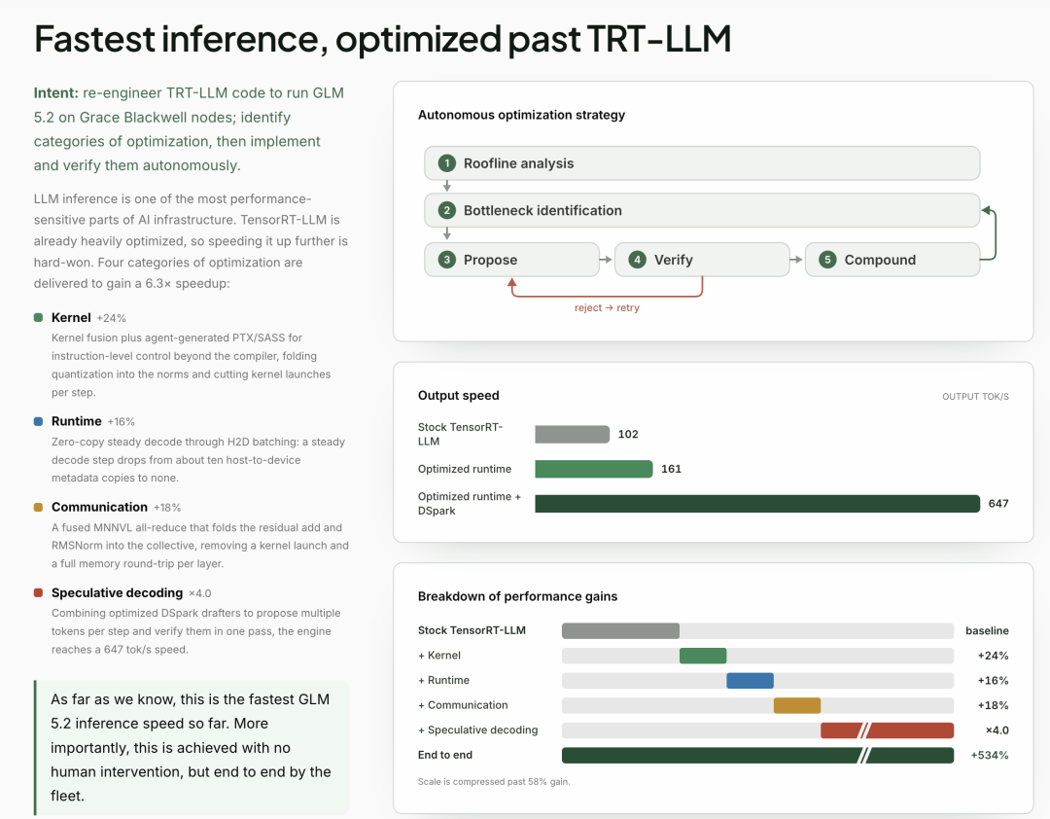The height and width of the screenshot is (819, 1050).
Task: Click the 'As far as we know' quote block
Action: [x=192, y=748]
